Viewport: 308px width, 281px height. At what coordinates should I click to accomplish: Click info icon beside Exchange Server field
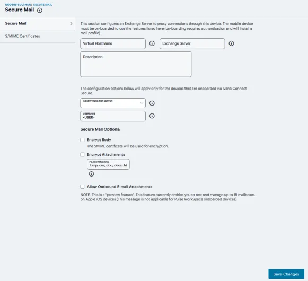(231, 43)
